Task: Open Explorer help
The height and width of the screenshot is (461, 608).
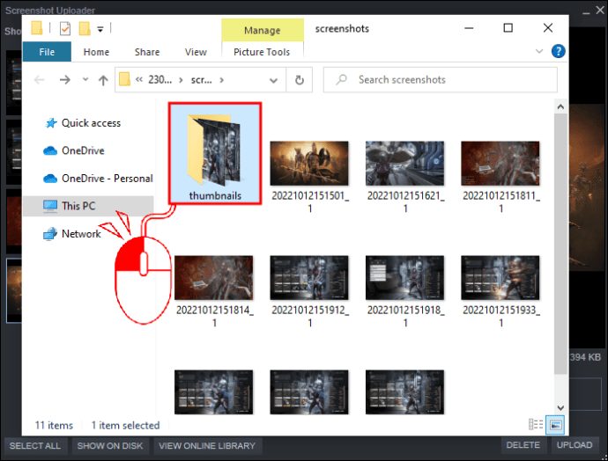Action: point(558,51)
